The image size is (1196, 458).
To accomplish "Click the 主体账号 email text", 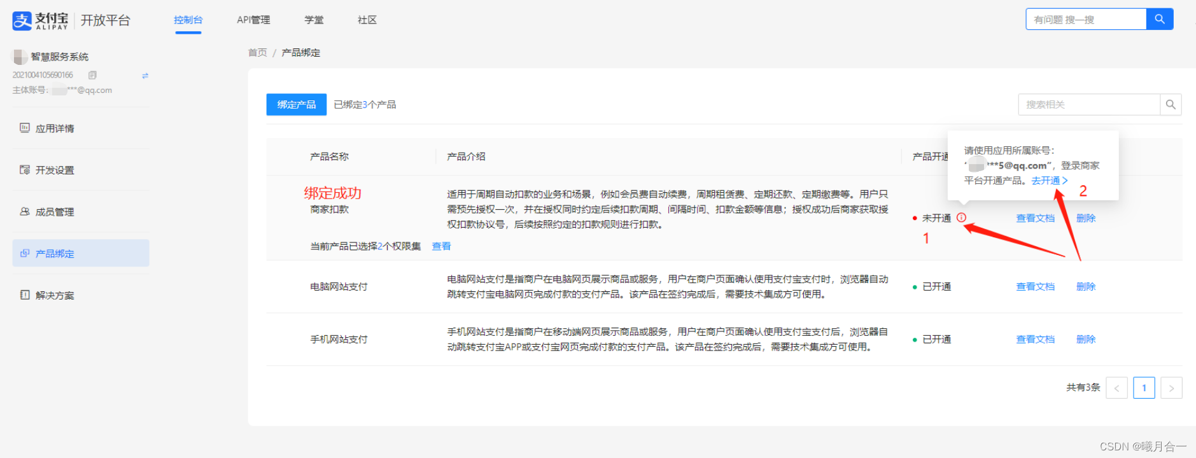I will (62, 90).
